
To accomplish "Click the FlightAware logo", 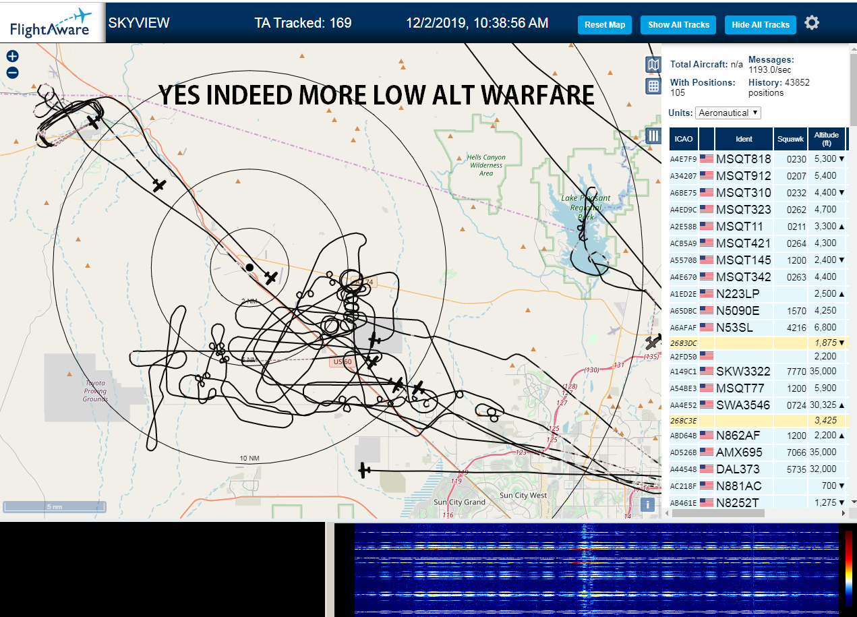I will (51, 22).
